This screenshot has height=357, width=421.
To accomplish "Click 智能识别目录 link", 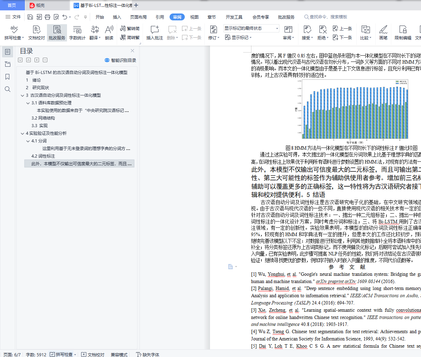I will [120, 60].
